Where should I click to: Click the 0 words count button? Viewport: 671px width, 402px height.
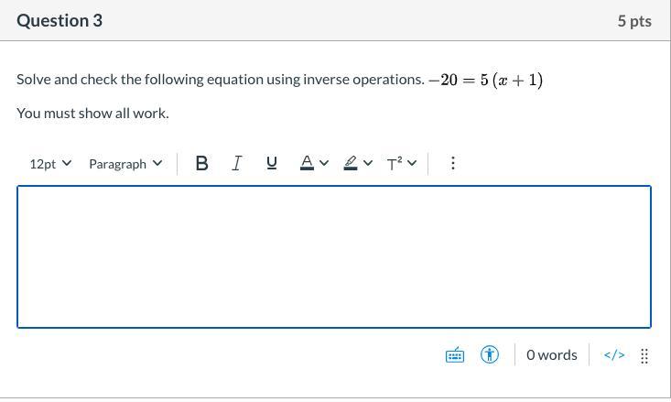click(551, 354)
